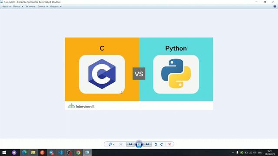Open Google Chrome from taskbar
Screen dimensions: 278x156
pyautogui.click(x=78, y=153)
